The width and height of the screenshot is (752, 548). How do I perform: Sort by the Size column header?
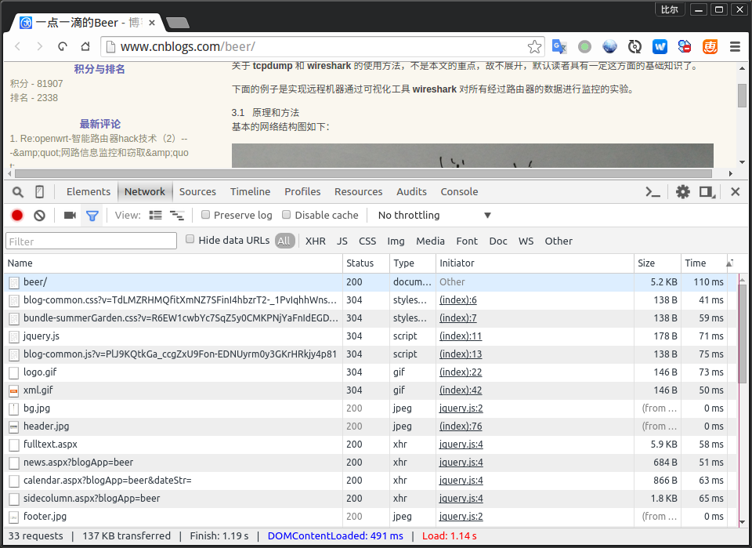pos(657,263)
